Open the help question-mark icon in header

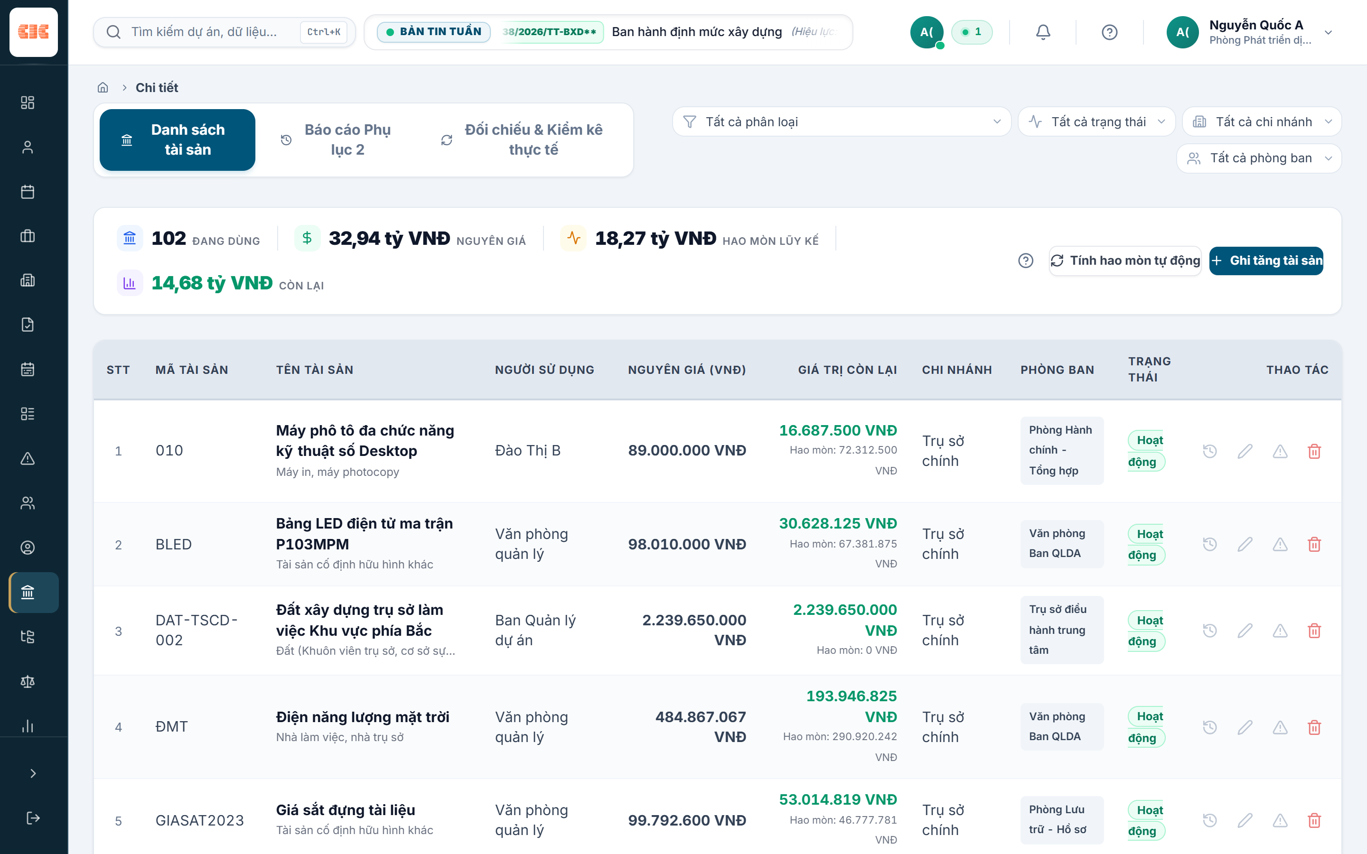1109,32
